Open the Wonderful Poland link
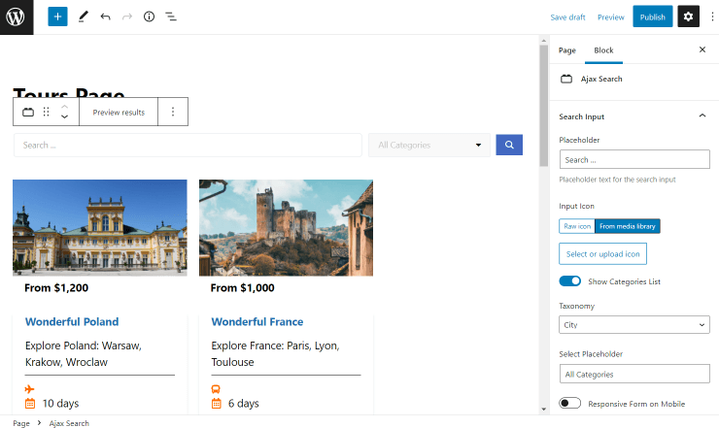The width and height of the screenshot is (719, 428). [72, 321]
